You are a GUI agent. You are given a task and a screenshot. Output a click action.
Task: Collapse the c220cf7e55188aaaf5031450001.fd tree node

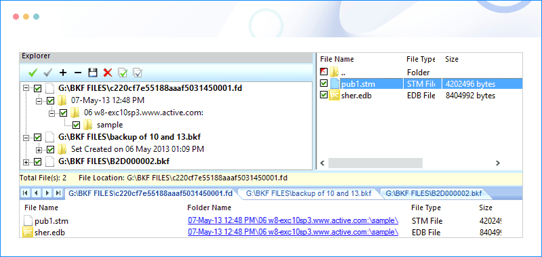tap(26, 89)
